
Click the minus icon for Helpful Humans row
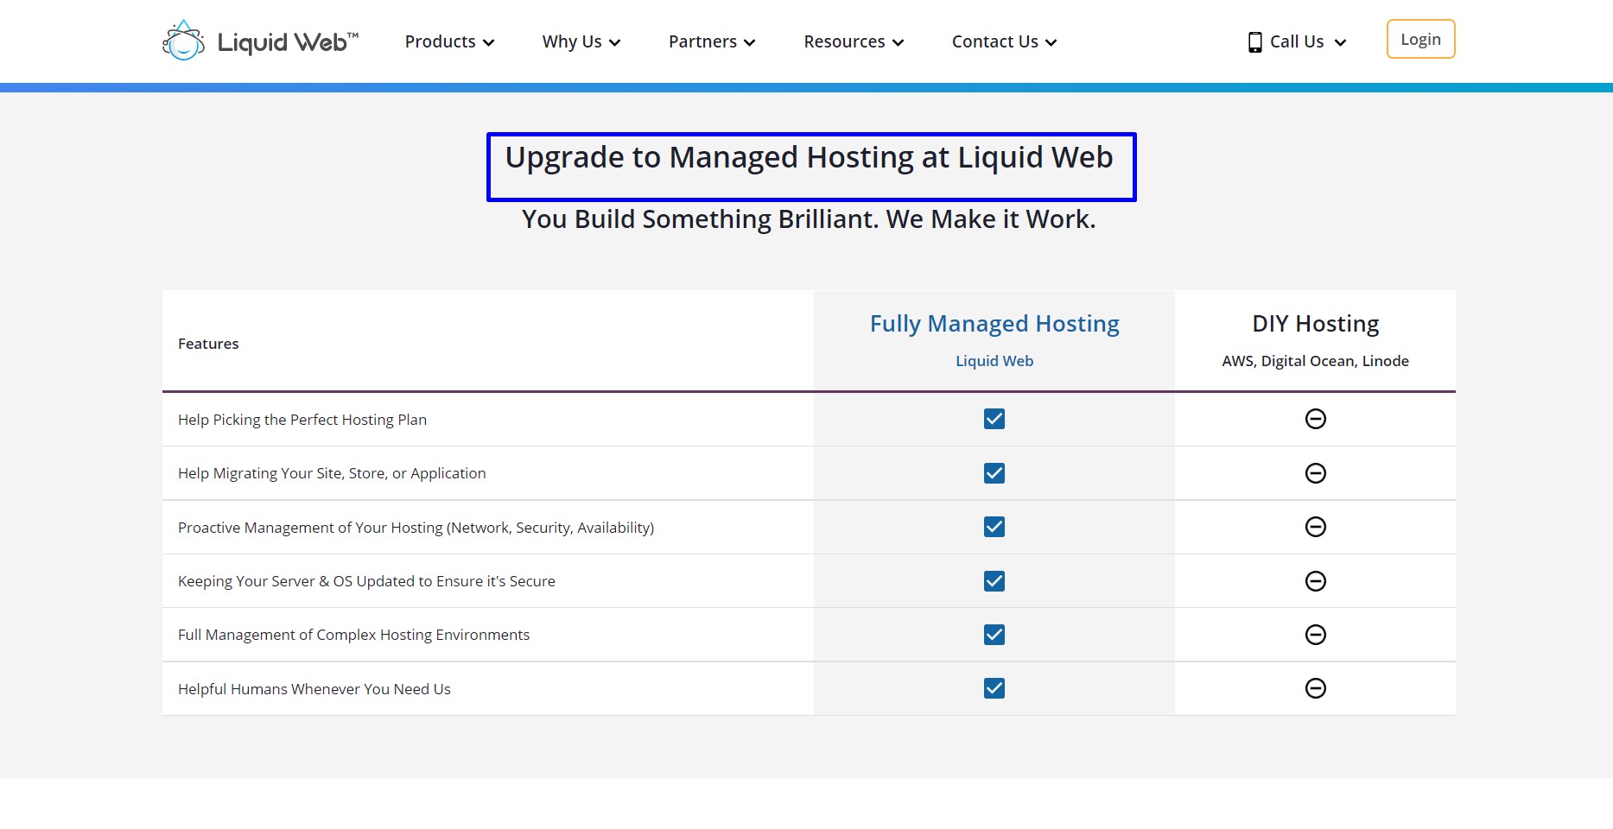(1315, 688)
